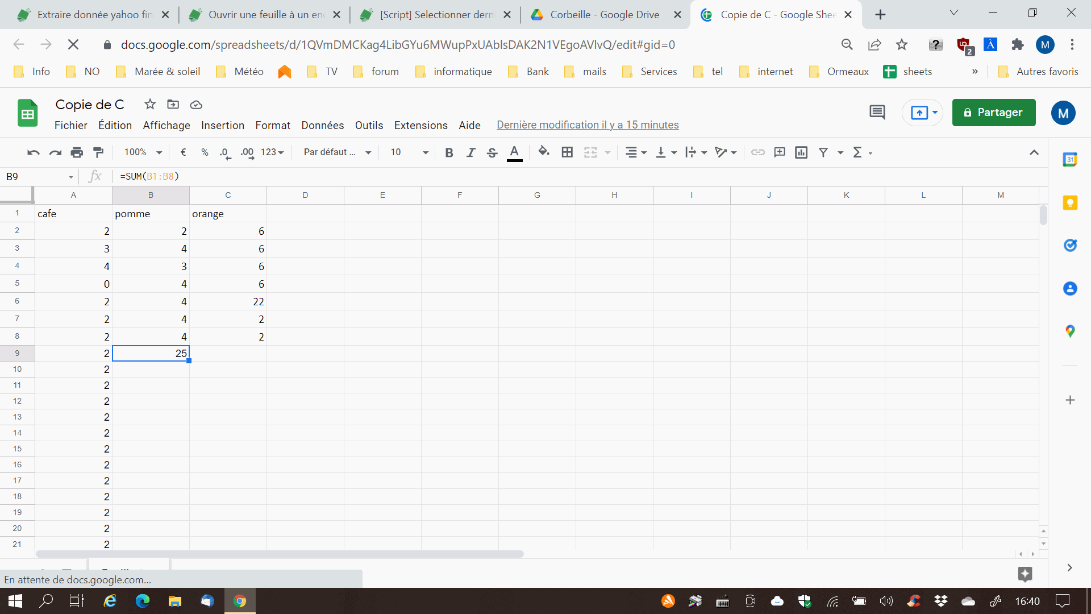Click the insert comment icon
Viewport: 1091px width, 614px height.
[780, 152]
